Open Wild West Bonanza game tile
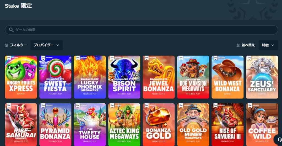This screenshot has height=146, width=282. pos(227,77)
